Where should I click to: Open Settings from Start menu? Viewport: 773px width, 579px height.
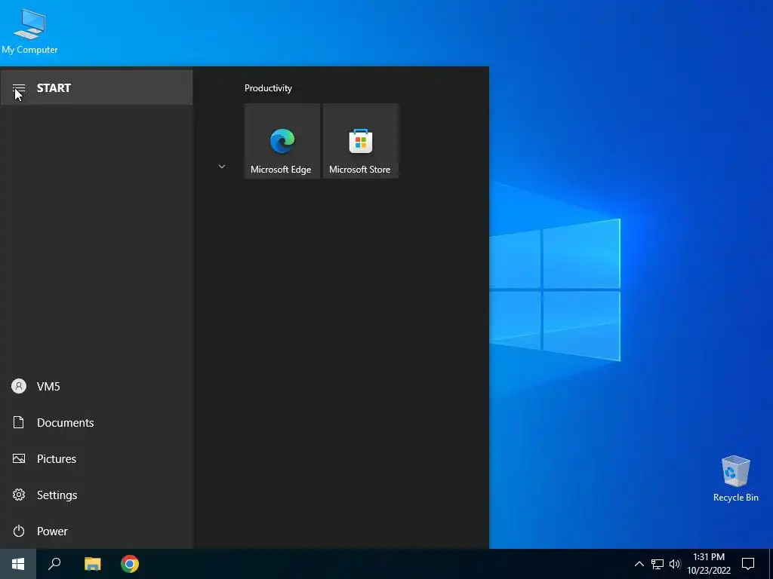coord(96,495)
